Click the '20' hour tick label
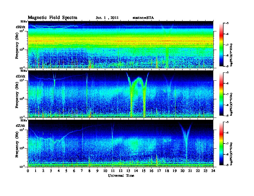Image resolution: width=254 pixels, height=196 pixels. click(x=182, y=171)
